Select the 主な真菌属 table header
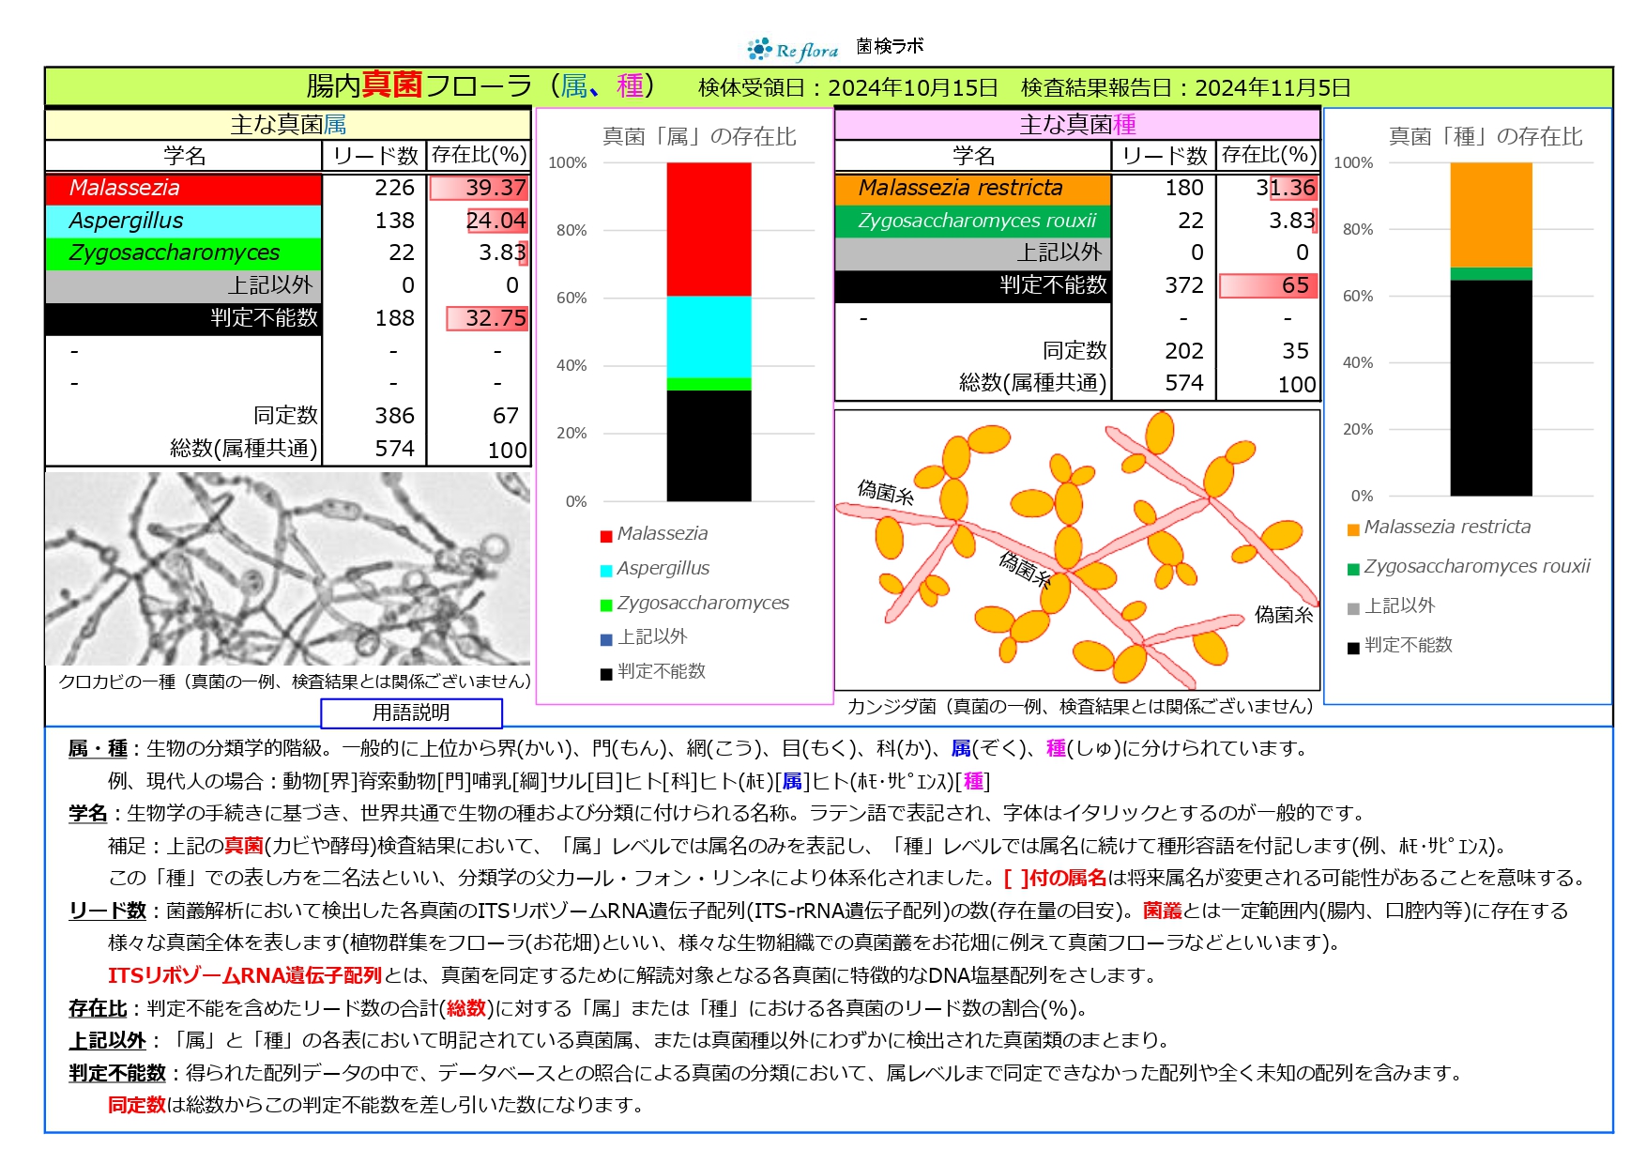This screenshot has width=1646, height=1164. (x=287, y=125)
